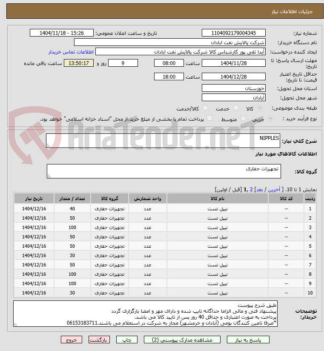Open مشاهده مدارک پیوستی (2) button
This screenshot has height=351, width=324.
(x=182, y=340)
